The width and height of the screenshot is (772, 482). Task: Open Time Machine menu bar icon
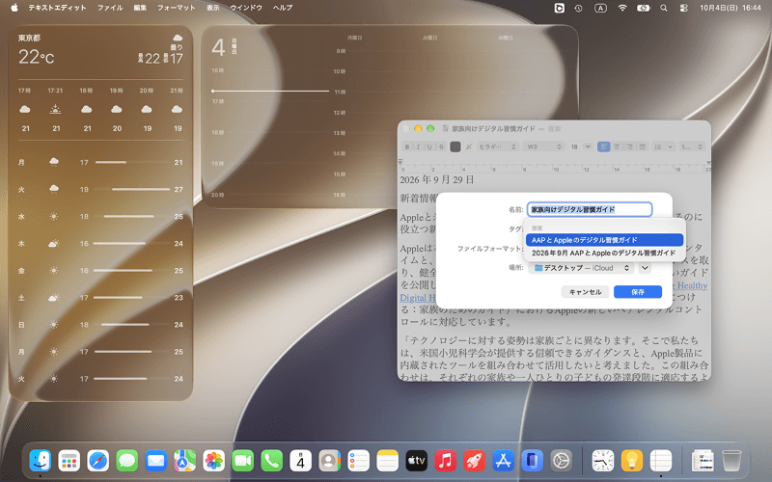[578, 8]
